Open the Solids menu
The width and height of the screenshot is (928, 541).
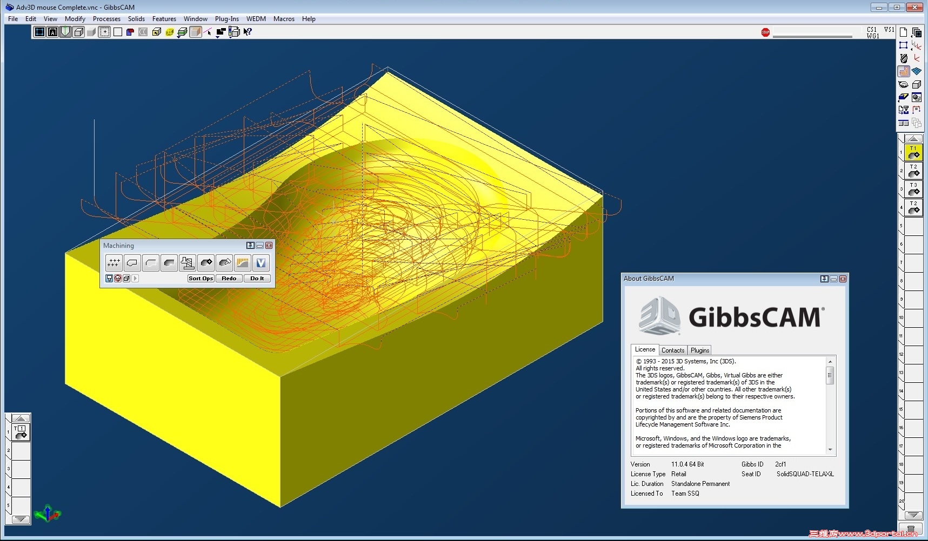pyautogui.click(x=136, y=18)
